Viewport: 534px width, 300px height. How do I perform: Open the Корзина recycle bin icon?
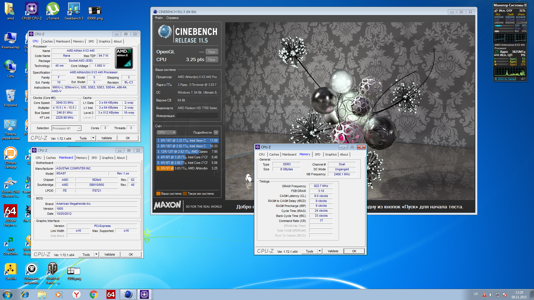pos(10,98)
